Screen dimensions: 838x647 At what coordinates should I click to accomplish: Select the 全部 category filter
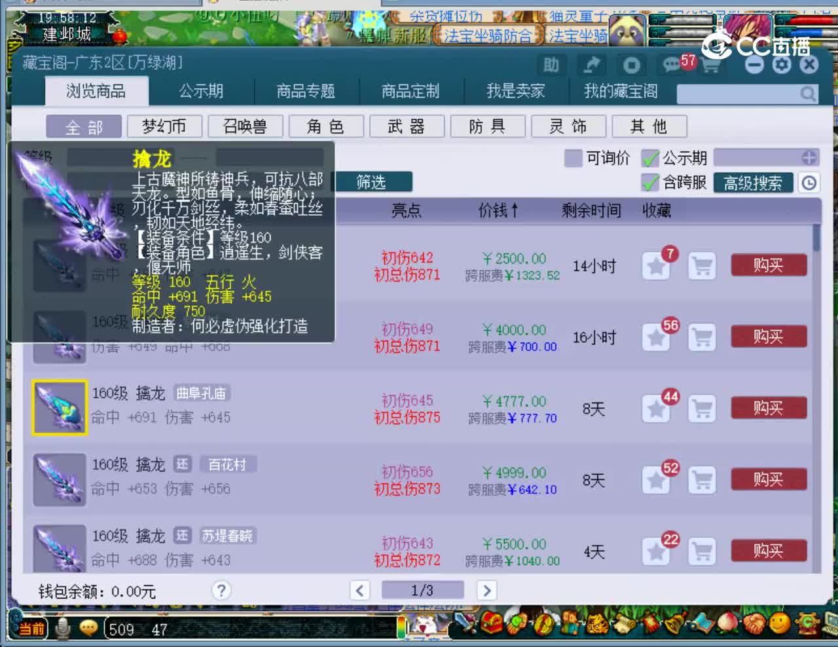(84, 126)
